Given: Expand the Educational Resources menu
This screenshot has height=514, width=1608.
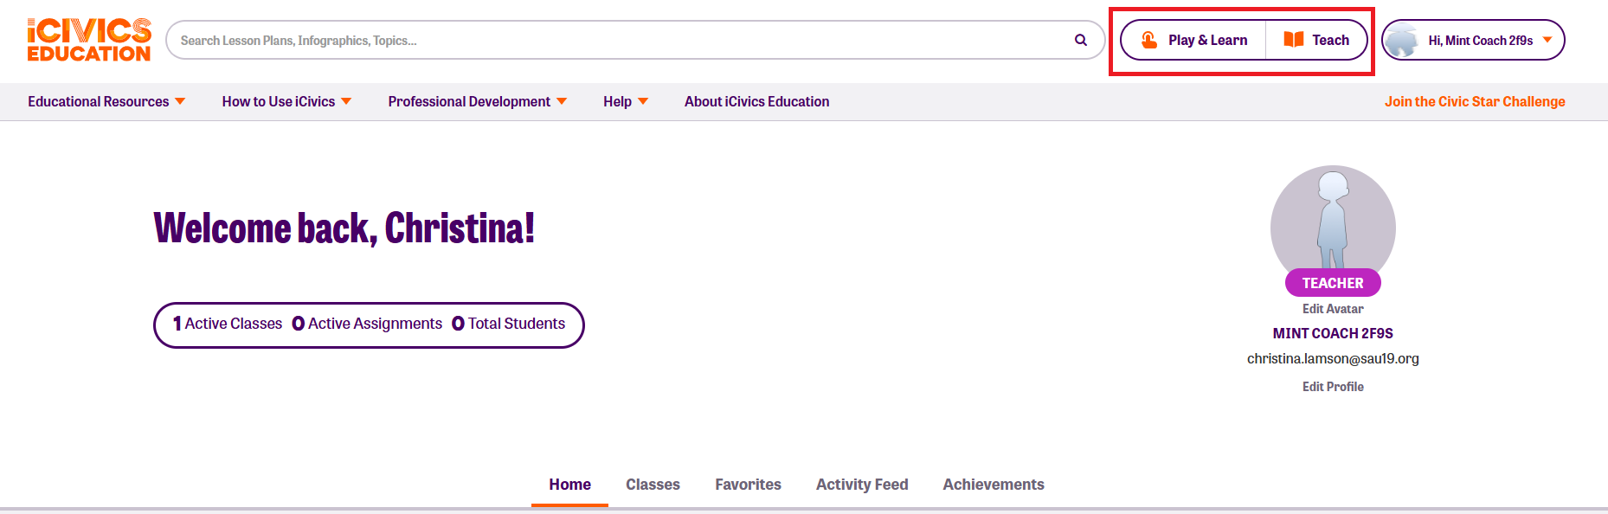Looking at the screenshot, I should (106, 101).
